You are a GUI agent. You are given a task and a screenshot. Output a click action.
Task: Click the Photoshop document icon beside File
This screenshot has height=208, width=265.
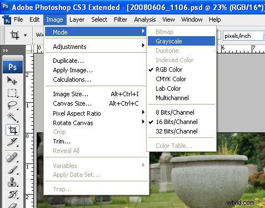[7, 19]
